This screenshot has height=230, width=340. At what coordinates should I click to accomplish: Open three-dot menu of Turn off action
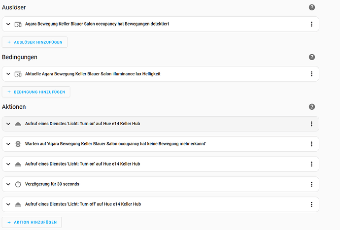coord(311,204)
